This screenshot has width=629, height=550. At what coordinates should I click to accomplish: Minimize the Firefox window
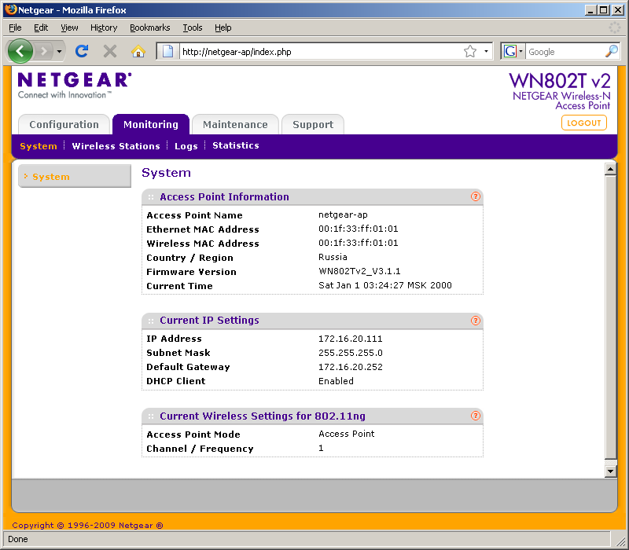coord(590,10)
